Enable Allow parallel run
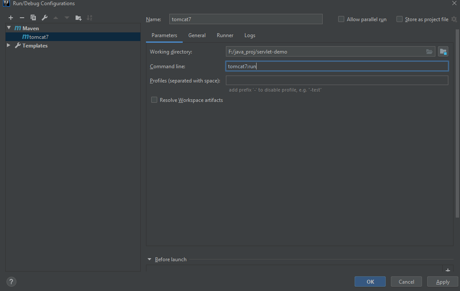The image size is (460, 291). (341, 19)
